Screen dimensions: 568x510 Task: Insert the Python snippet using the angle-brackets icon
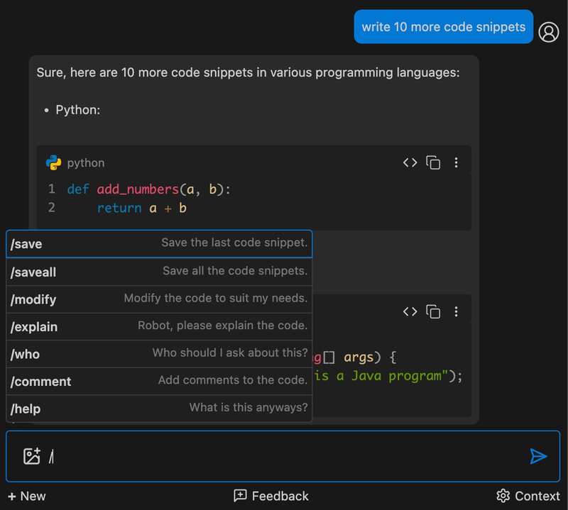[410, 162]
